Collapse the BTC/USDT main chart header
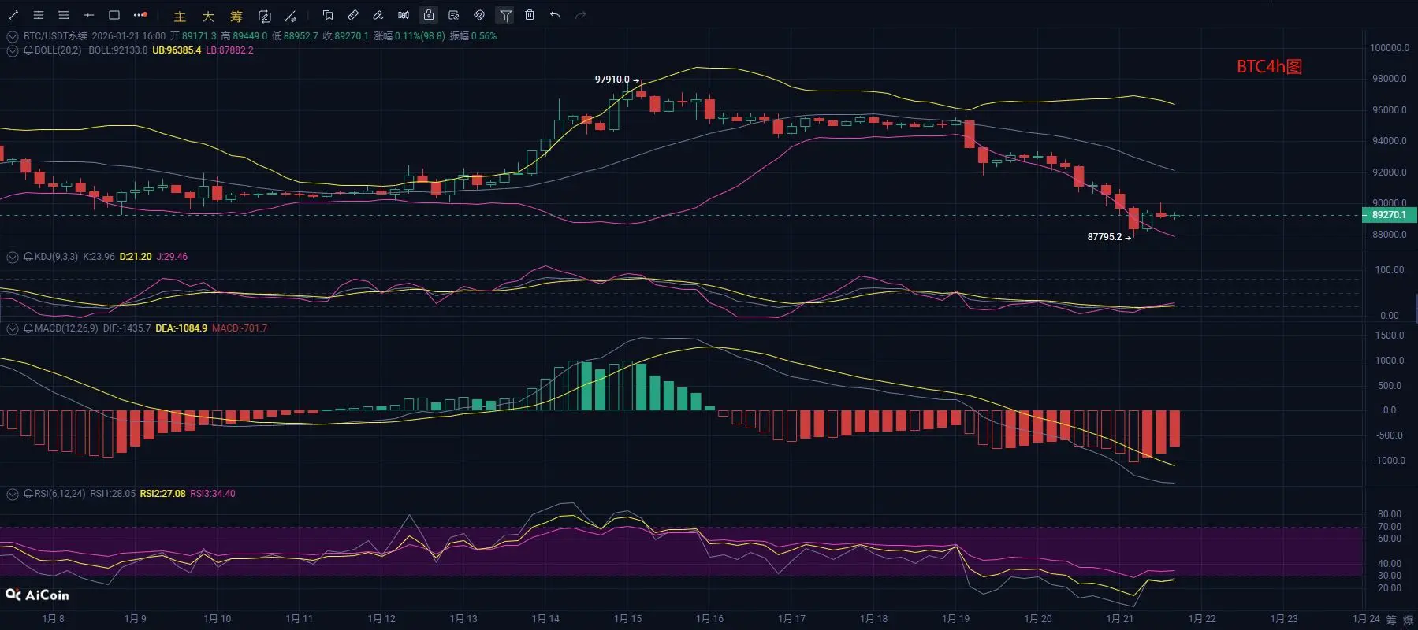Screen dimensions: 1418x630 coord(13,36)
